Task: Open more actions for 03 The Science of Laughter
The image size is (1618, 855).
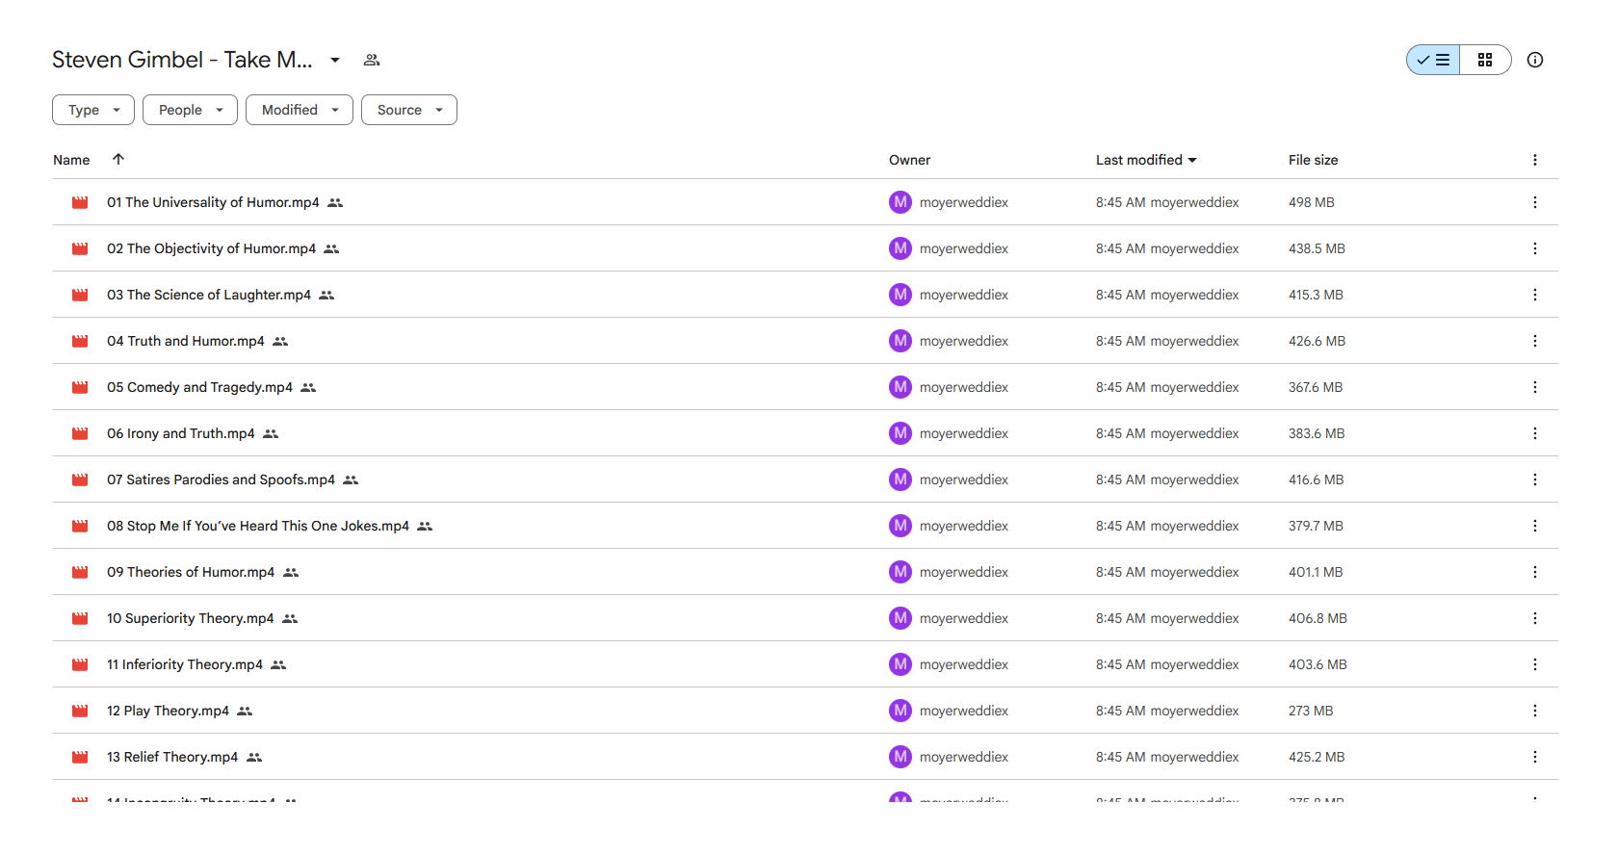Action: click(x=1535, y=295)
